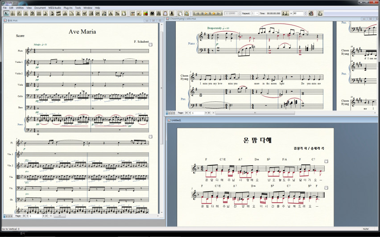Open the File menu

pyautogui.click(x=4, y=8)
